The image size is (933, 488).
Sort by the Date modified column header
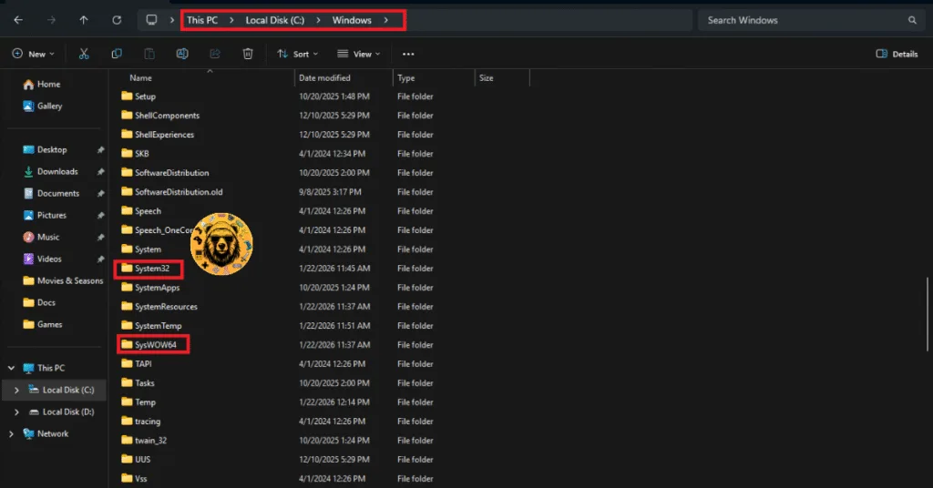326,78
